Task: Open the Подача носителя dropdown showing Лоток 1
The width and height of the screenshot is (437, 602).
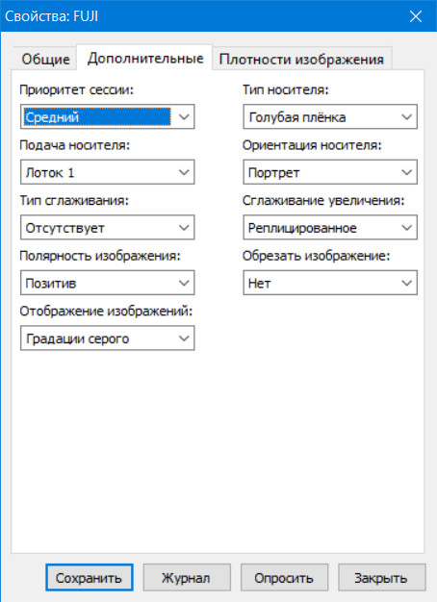Action: tap(107, 172)
